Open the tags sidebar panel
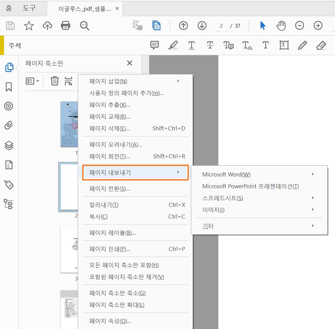 (9, 185)
